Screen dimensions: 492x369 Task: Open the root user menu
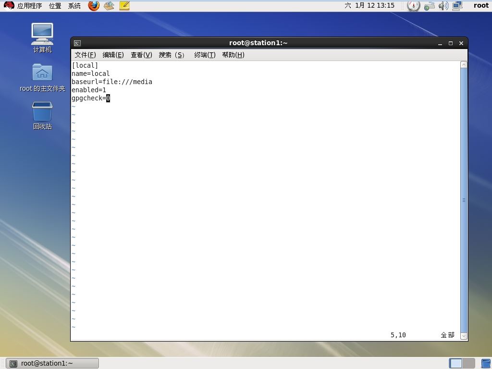481,5
